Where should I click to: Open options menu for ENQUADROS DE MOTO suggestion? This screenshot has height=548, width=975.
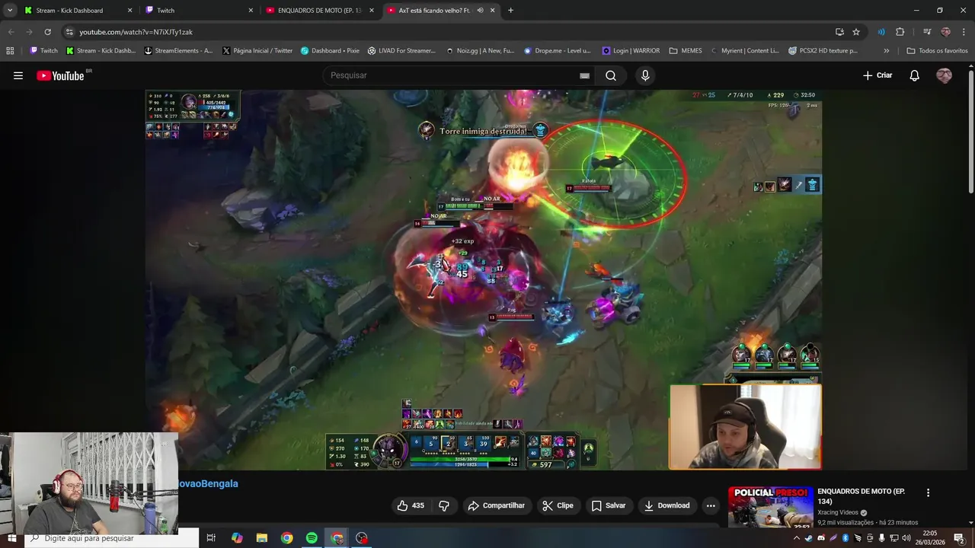click(x=928, y=492)
